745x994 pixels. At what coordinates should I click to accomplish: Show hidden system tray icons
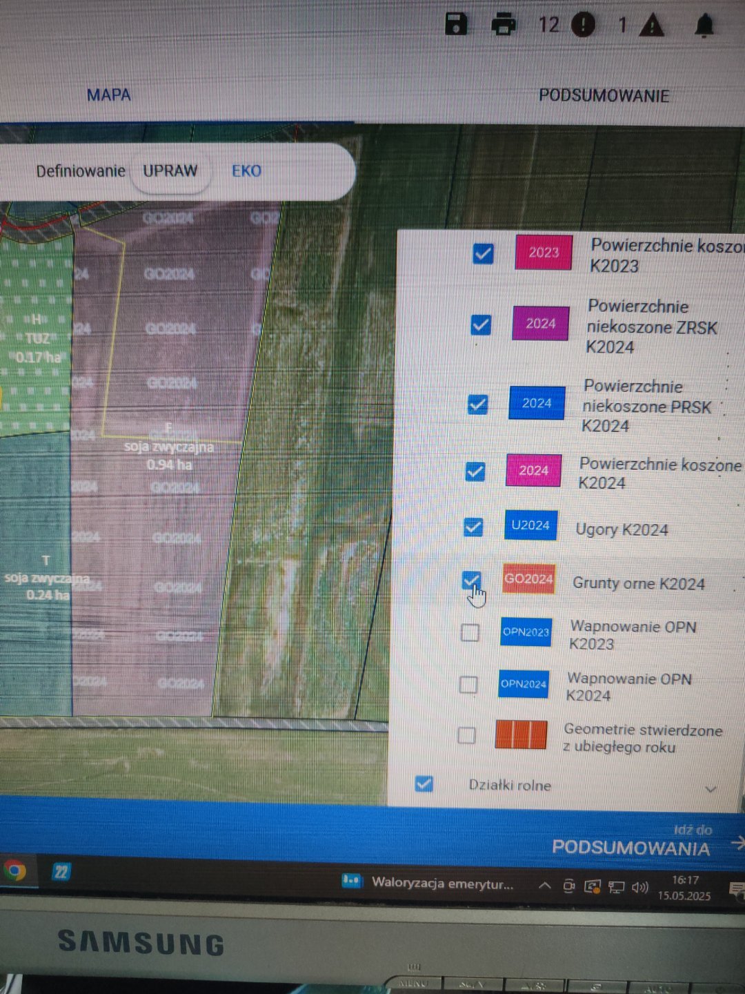coord(544,886)
